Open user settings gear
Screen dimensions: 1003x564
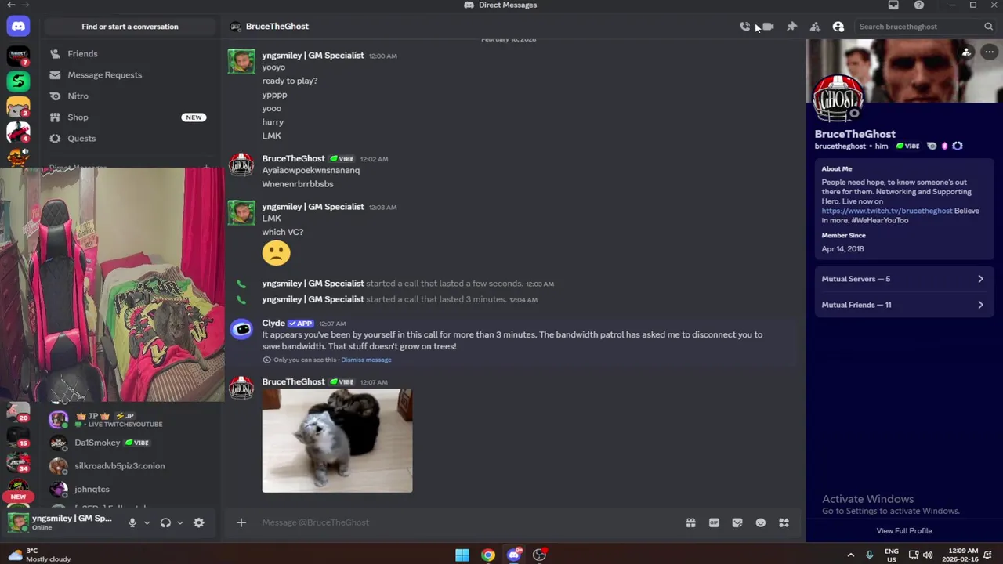click(199, 522)
